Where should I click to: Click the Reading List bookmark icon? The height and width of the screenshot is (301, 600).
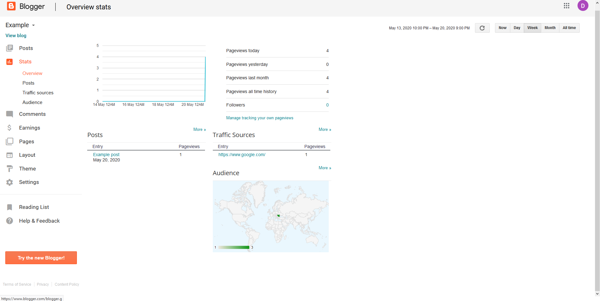10,207
